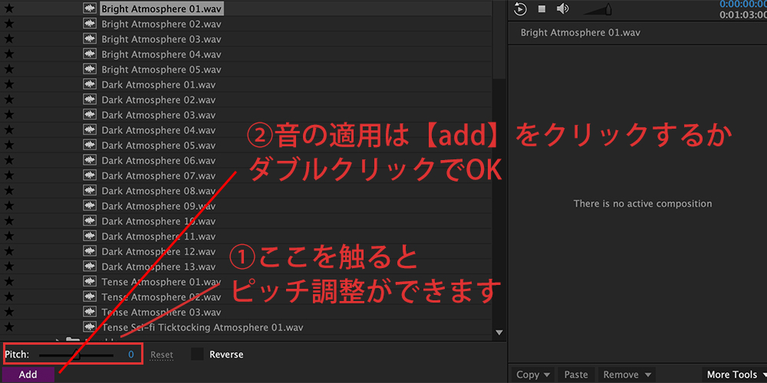Open the More Tools menu

(734, 375)
